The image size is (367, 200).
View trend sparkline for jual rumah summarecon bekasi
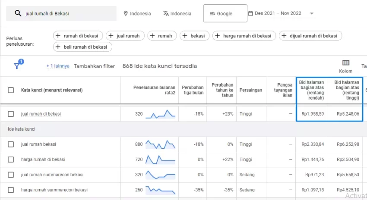tap(160, 175)
